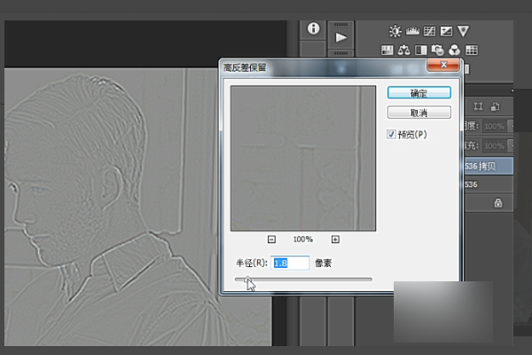
Task: Select the "536 拷贝" layer
Action: (x=484, y=165)
